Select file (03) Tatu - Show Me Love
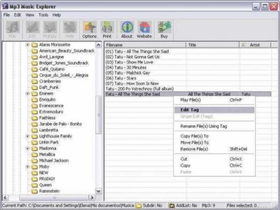 click(129, 62)
